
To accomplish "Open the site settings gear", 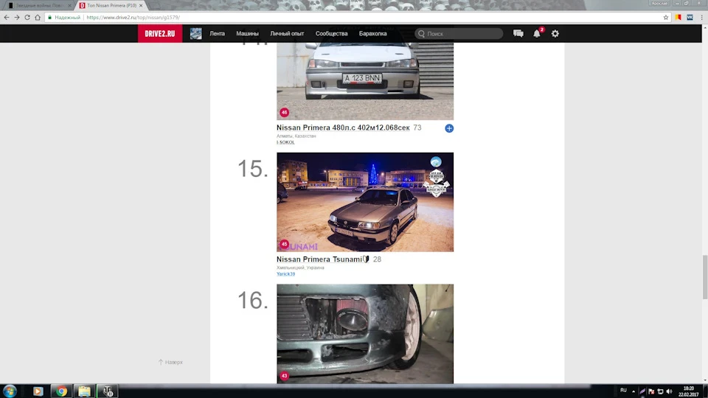I will coord(555,33).
